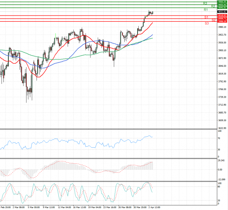The width and height of the screenshot is (228, 210).
Task: Click the 3980.10 price axis value
Action: pyautogui.click(x=222, y=27)
